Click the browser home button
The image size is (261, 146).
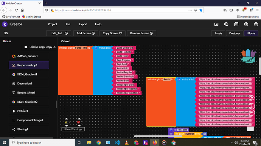(22, 10)
